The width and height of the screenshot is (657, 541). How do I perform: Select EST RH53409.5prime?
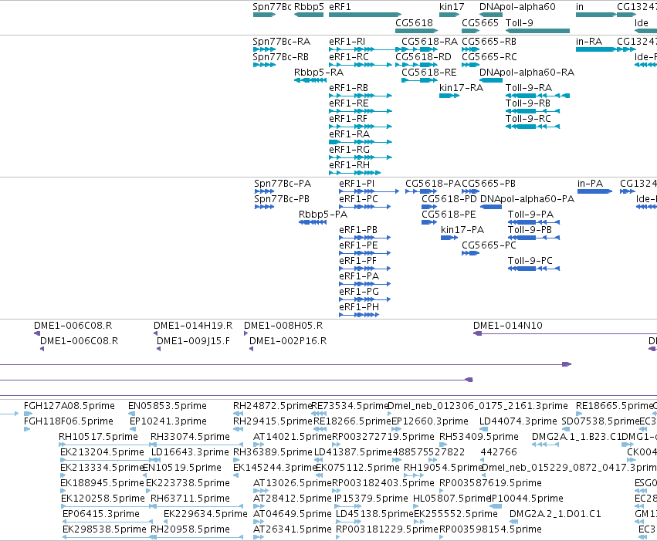479,437
